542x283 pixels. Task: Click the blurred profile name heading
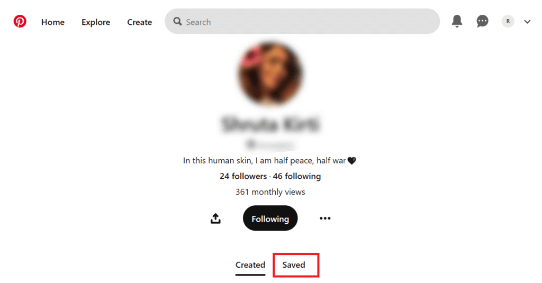tap(270, 124)
